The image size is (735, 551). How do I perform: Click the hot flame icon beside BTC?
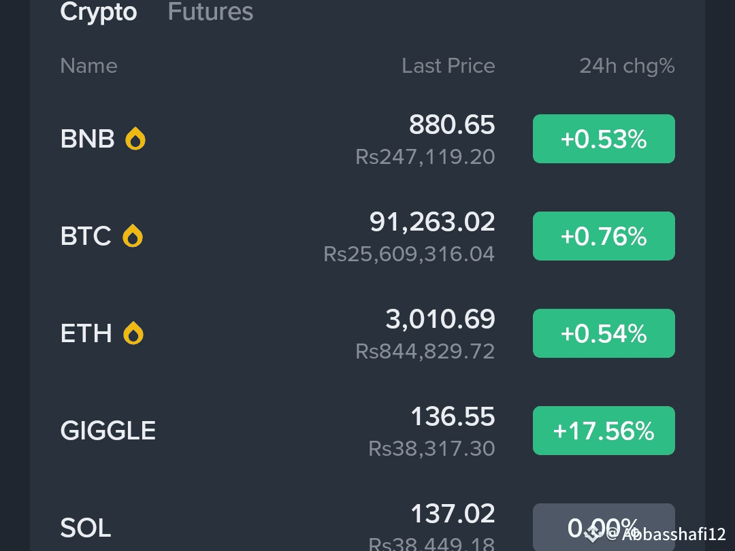pos(133,235)
